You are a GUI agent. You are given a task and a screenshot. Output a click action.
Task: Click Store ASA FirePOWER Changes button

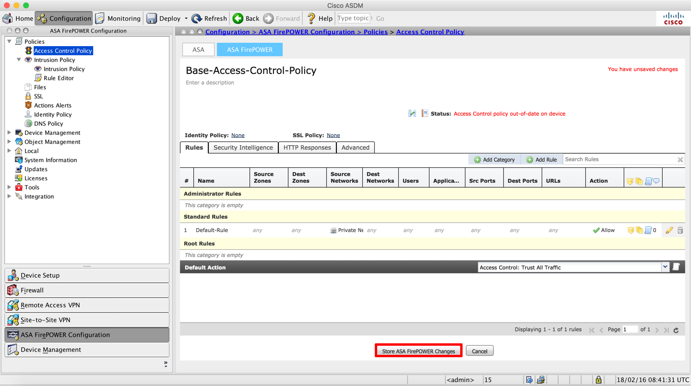click(x=418, y=351)
